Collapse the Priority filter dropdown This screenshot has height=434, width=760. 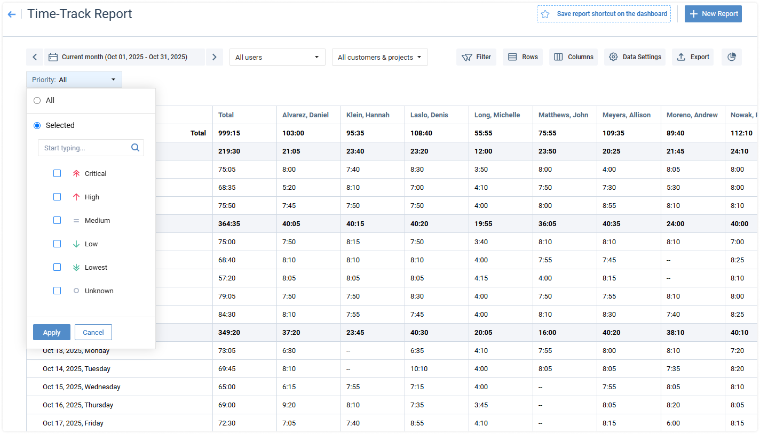click(x=74, y=79)
